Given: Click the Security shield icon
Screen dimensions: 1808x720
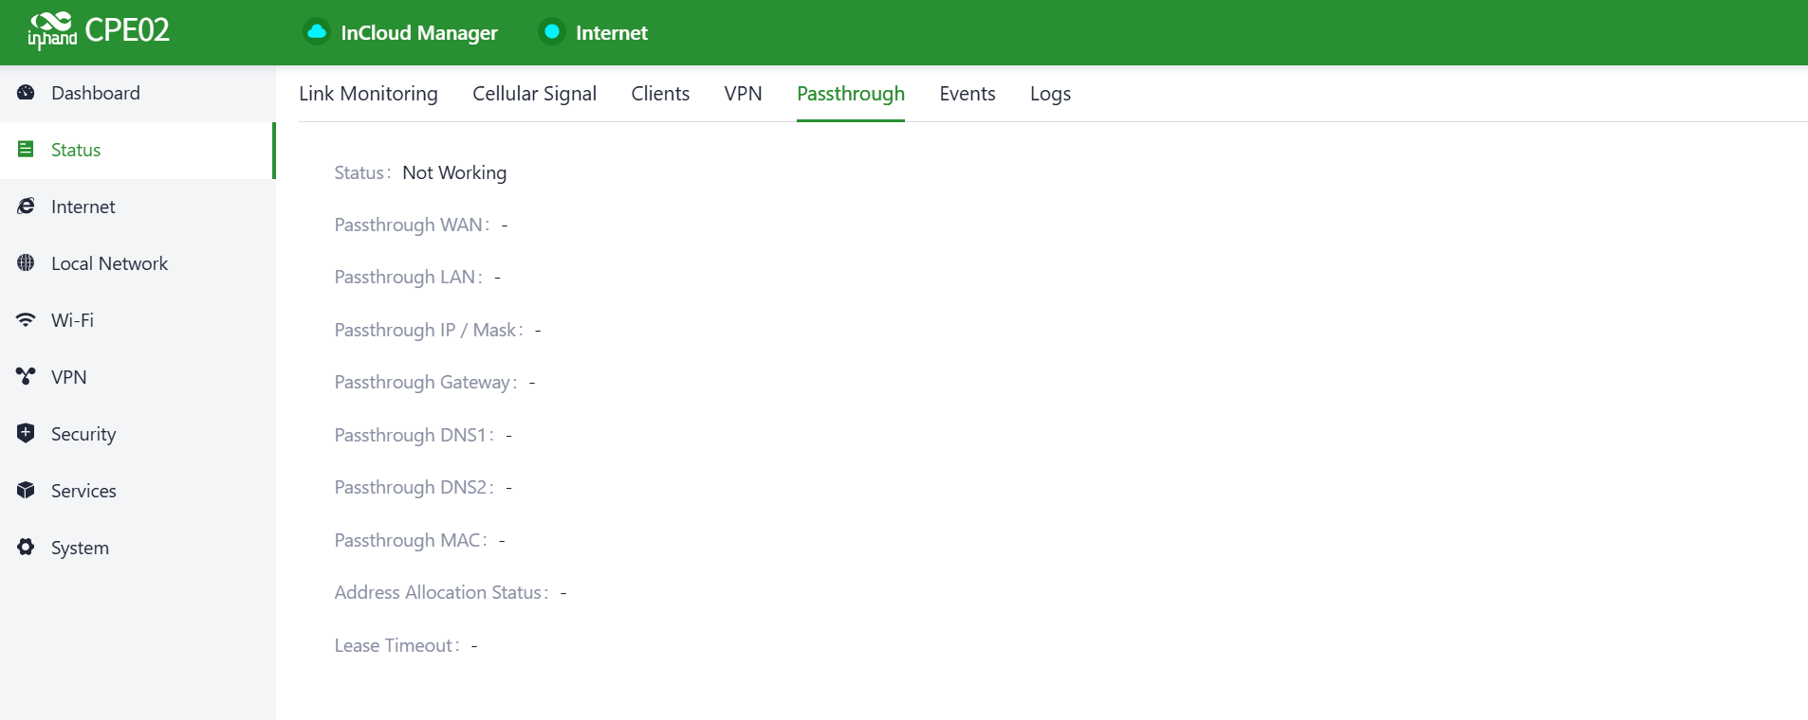Looking at the screenshot, I should pos(27,434).
